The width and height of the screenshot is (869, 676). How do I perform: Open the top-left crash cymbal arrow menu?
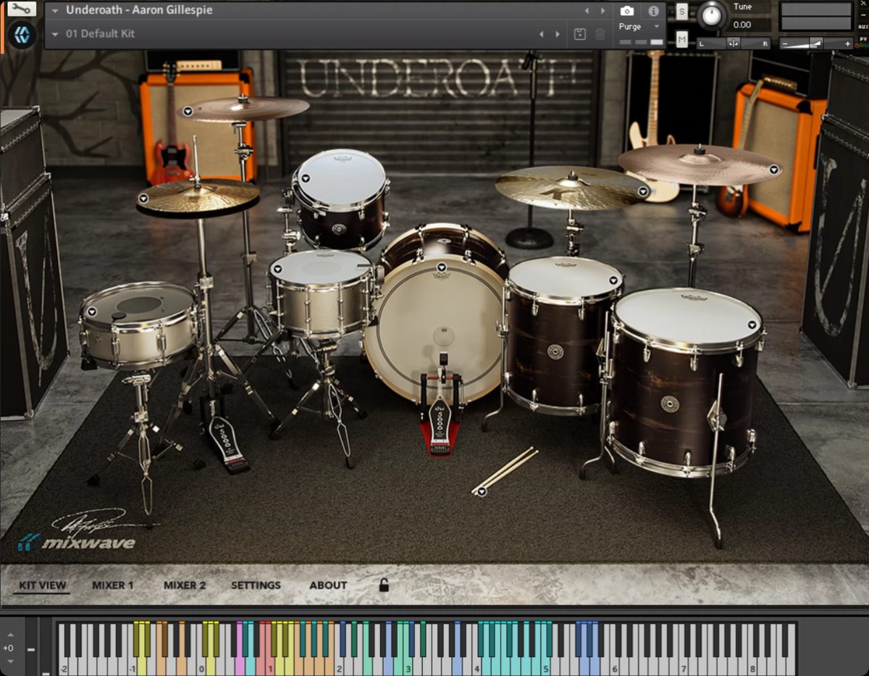point(188,112)
